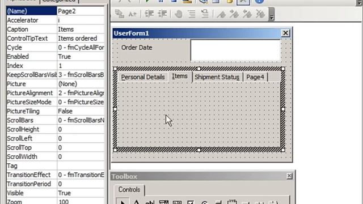Viewport: 363px width, 204px height.
Task: Click the Indent icon on Edit toolbar
Action: pyautogui.click(x=149, y=14)
